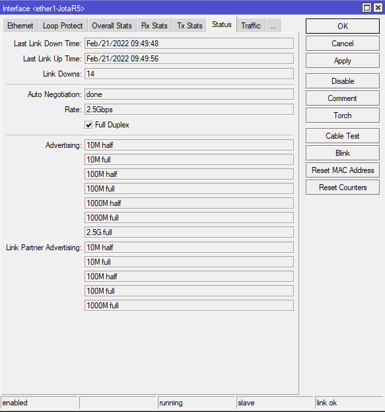
Task: Run the Cable Test
Action: 343,136
